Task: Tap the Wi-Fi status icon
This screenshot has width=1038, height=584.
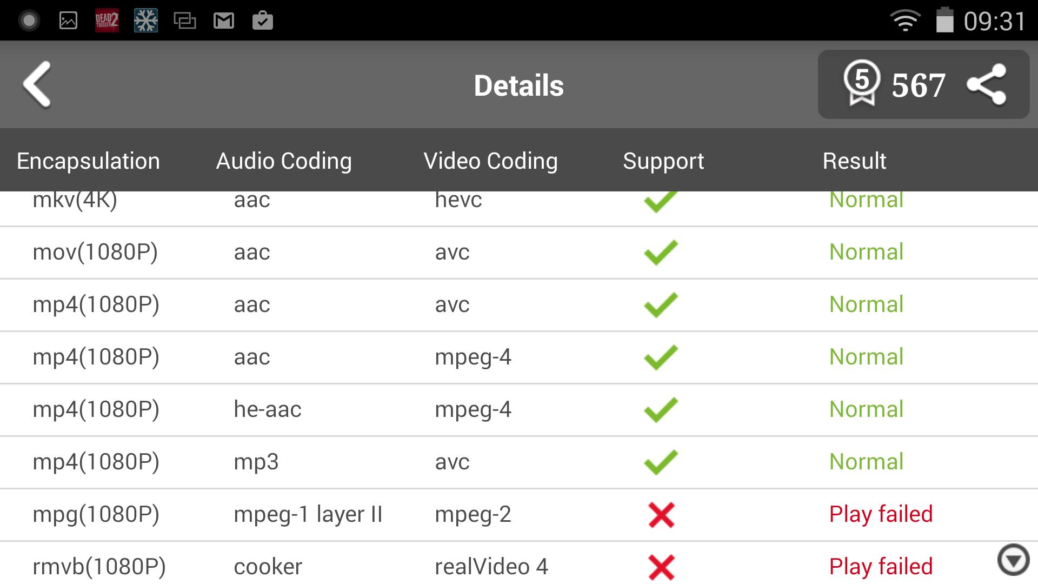Action: [x=905, y=21]
